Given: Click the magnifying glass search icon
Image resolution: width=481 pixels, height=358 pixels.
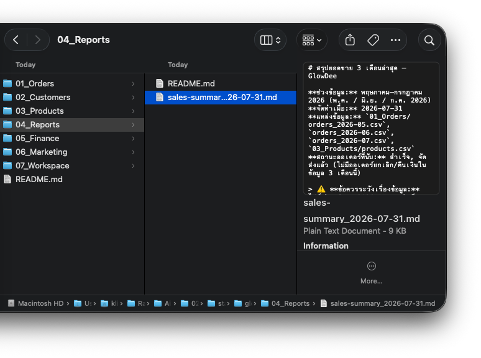Looking at the screenshot, I should pos(429,40).
